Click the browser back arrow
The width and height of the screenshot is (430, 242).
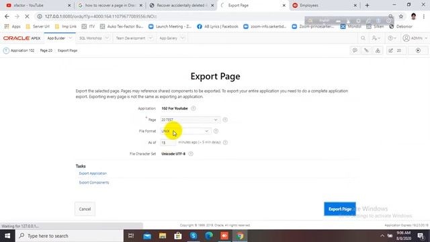click(7, 16)
